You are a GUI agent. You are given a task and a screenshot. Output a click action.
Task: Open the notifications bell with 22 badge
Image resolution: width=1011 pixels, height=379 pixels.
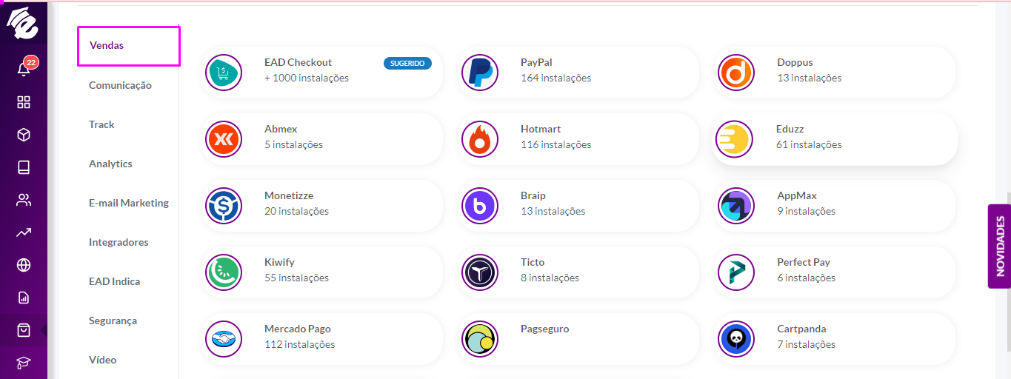coord(24,67)
